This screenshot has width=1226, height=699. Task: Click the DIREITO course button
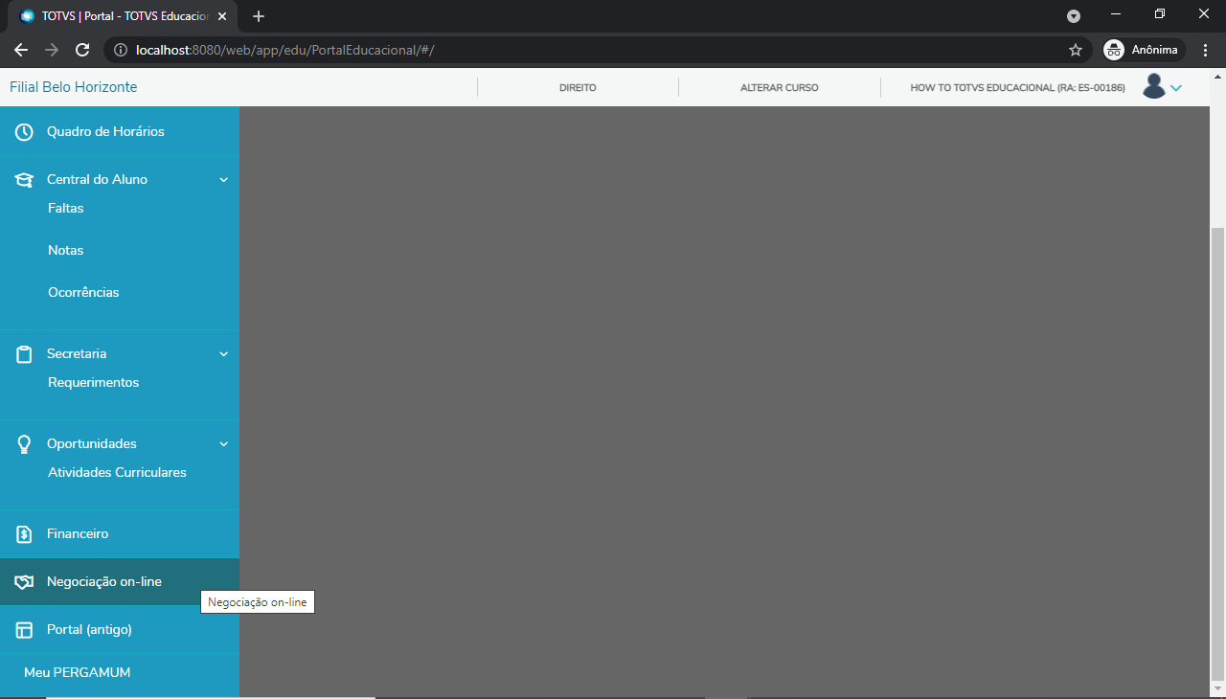click(578, 87)
